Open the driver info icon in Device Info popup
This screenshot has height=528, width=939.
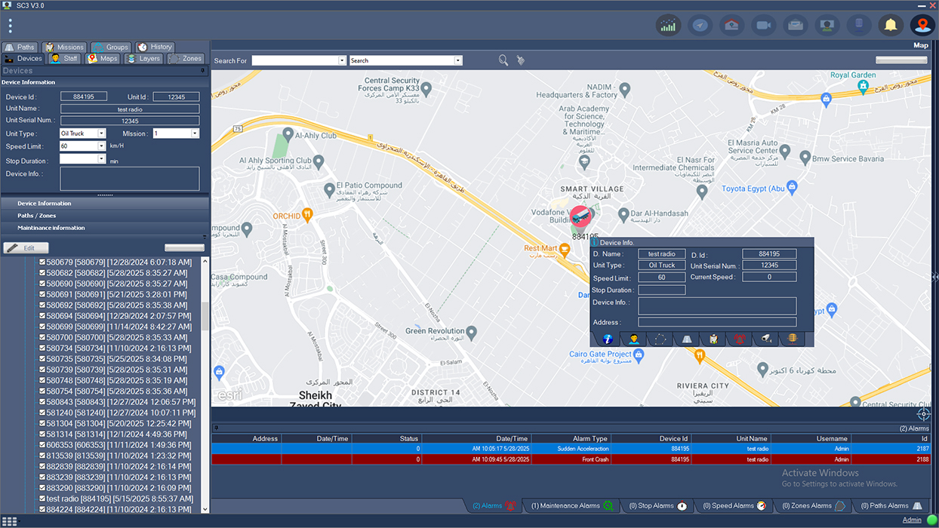[x=633, y=339]
